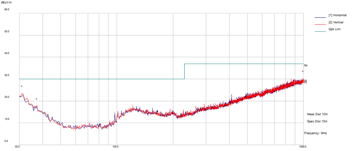Click the cross marker near 20 dBuV/m
352x151 pixels.
[37, 99]
